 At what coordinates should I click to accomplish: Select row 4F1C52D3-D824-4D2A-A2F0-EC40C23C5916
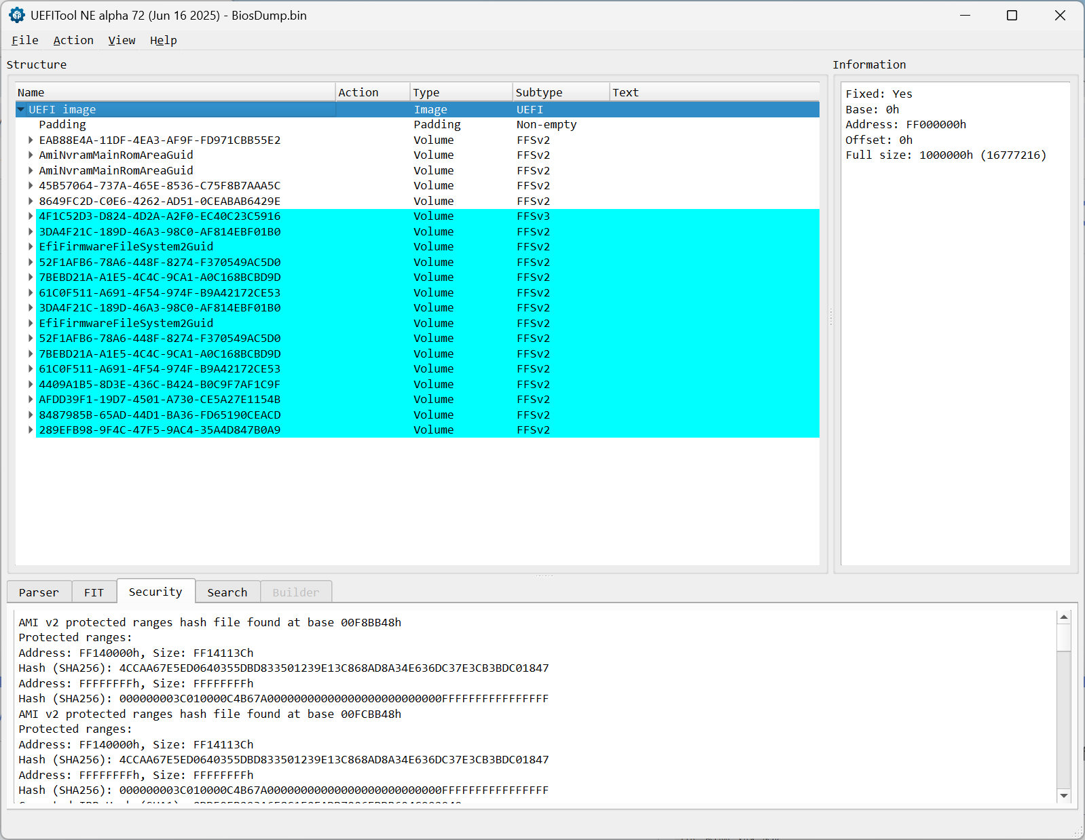[418, 216]
